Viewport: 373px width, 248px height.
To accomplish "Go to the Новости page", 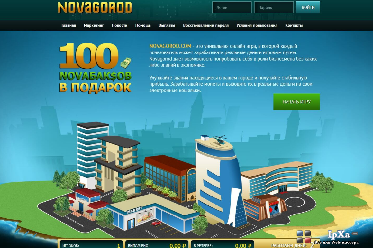I will point(119,25).
